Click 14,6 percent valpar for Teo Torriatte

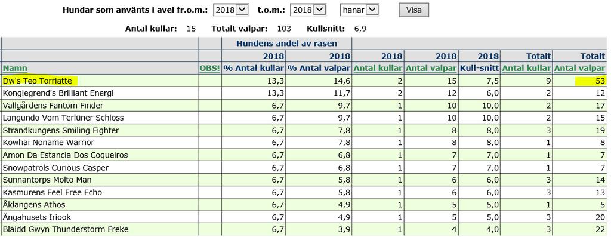point(342,81)
